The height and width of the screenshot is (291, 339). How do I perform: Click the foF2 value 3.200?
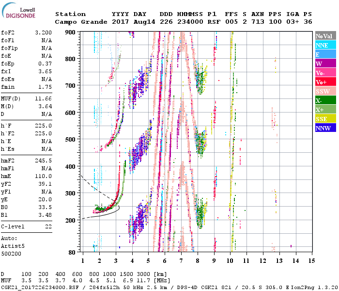42,33
